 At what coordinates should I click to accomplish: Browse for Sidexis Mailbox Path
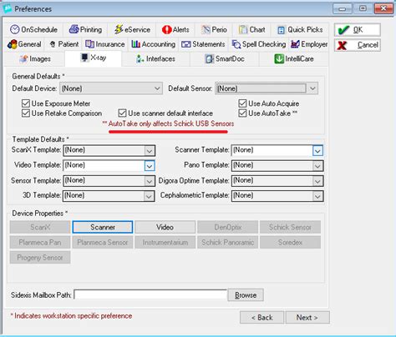coord(246,295)
